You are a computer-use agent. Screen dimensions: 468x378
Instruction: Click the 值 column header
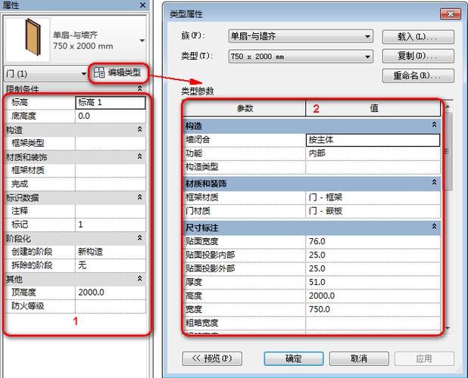pos(373,108)
